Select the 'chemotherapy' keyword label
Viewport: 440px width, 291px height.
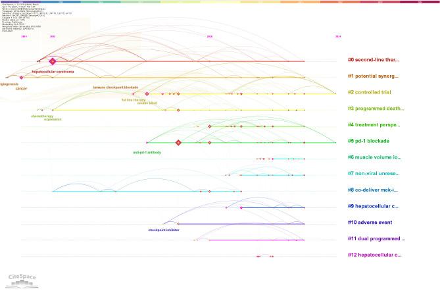42,117
